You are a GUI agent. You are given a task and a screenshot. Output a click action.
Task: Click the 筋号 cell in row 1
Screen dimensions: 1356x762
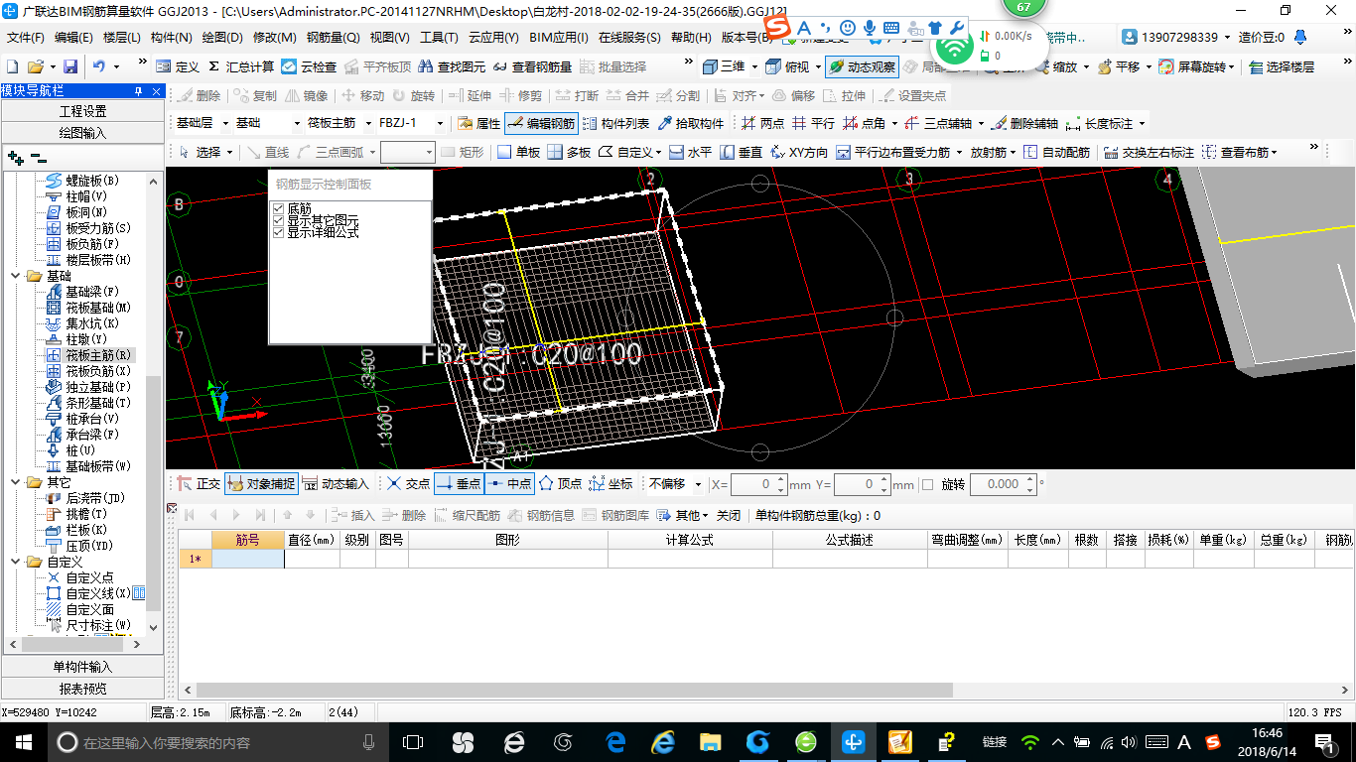coord(248,559)
